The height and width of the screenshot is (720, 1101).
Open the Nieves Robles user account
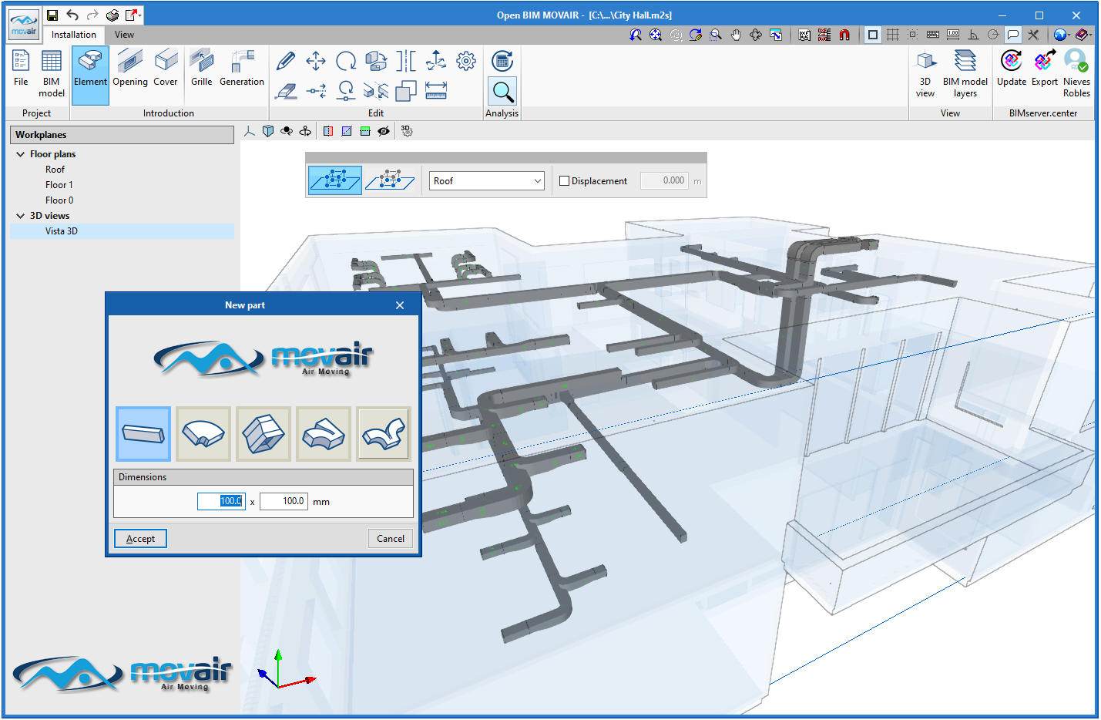coord(1076,75)
